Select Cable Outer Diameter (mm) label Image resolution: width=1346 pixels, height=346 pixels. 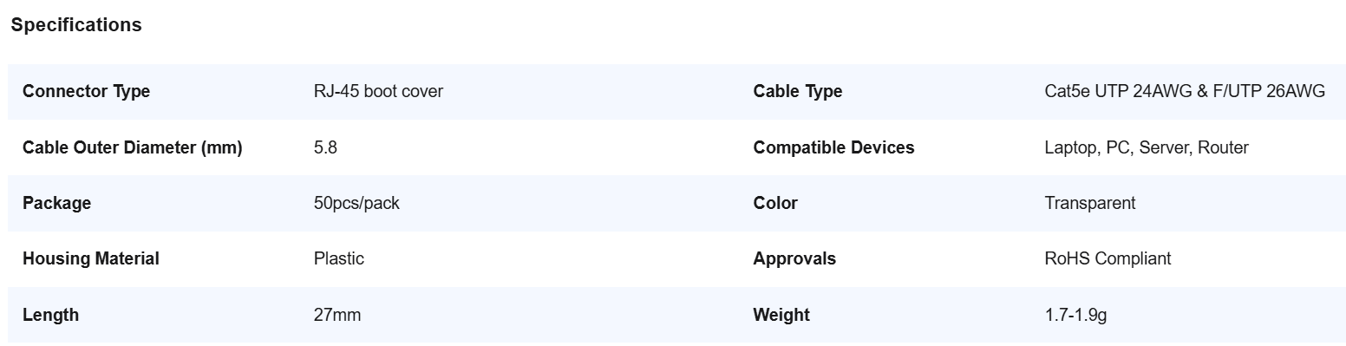point(133,147)
